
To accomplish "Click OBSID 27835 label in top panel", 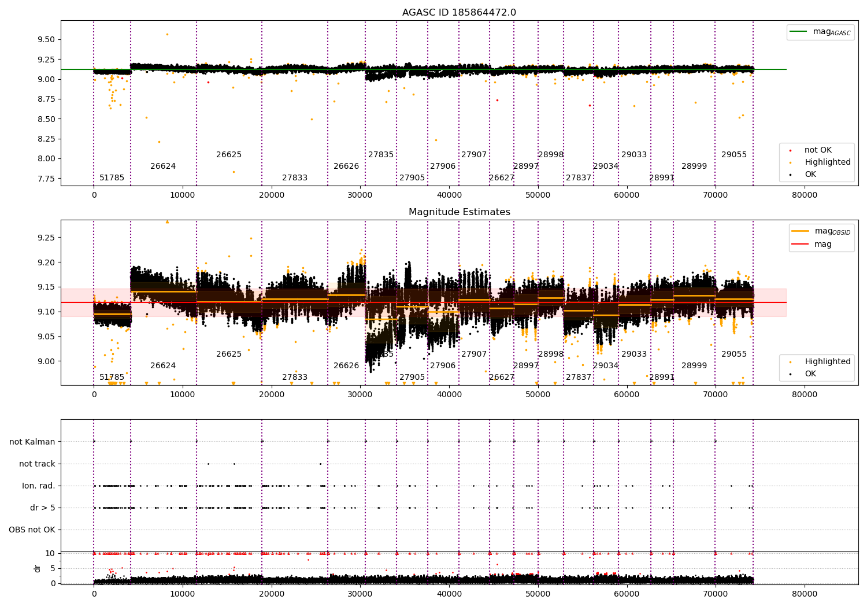I will (381, 155).
